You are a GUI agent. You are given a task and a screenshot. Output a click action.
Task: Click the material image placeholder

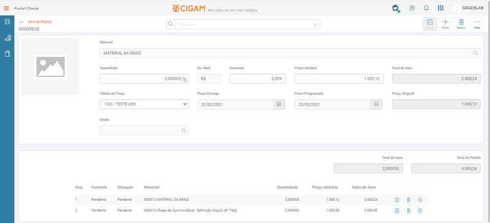[x=50, y=67]
